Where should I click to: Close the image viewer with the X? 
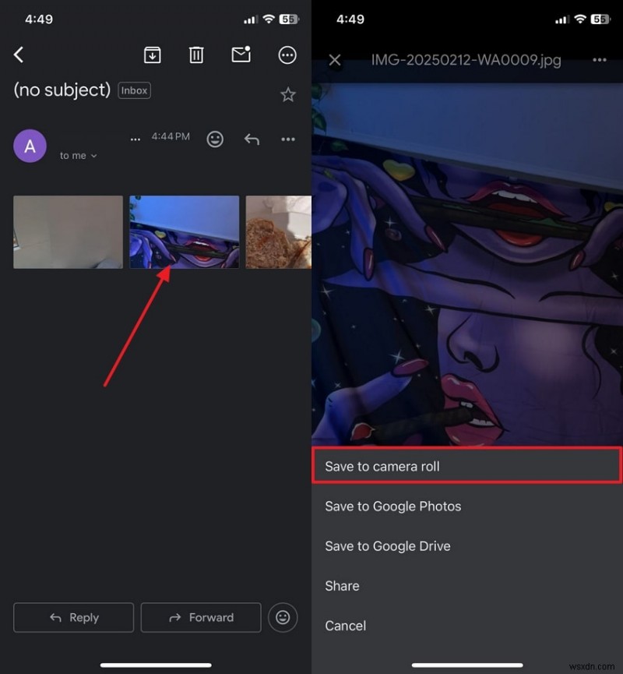click(335, 60)
